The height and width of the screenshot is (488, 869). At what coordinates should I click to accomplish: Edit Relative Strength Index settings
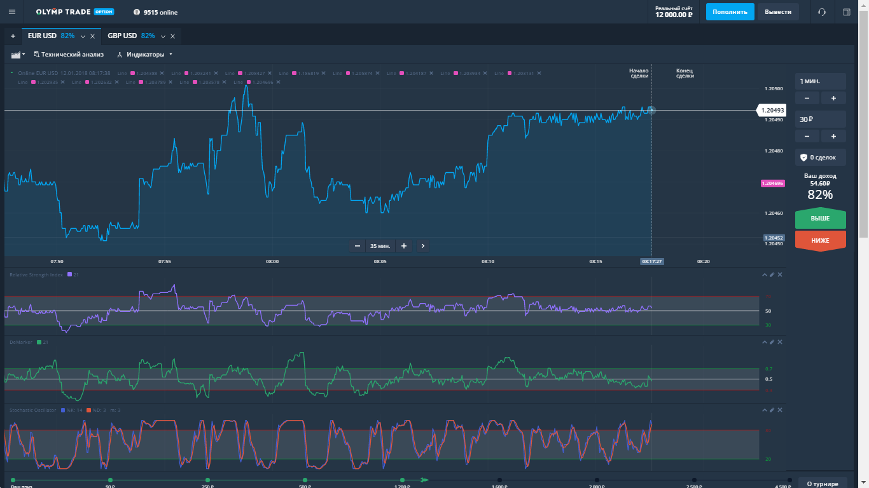[772, 274]
